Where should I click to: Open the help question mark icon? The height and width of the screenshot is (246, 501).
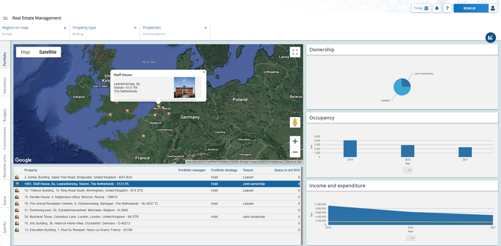coord(448,8)
